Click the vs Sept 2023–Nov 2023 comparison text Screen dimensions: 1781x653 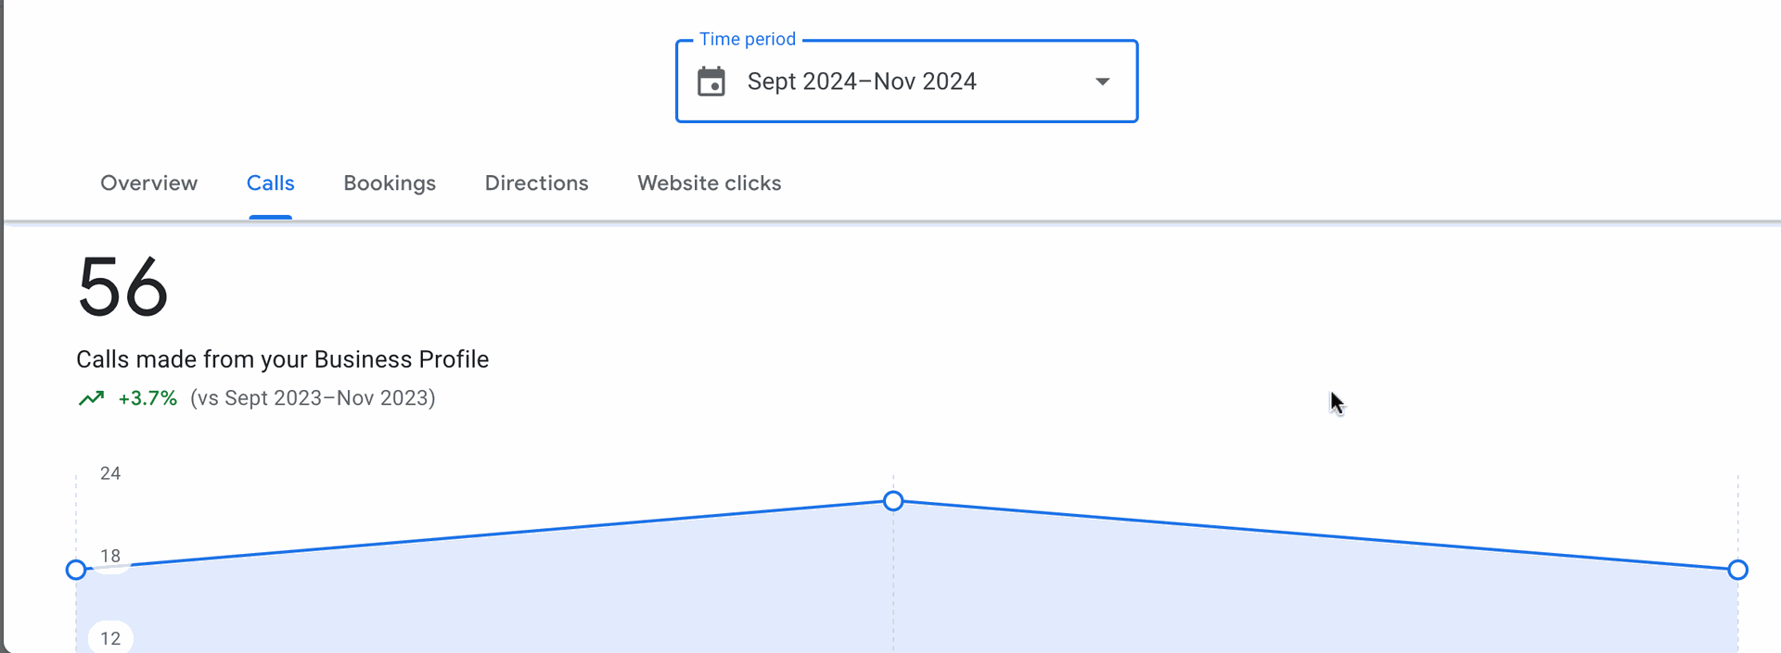point(313,398)
